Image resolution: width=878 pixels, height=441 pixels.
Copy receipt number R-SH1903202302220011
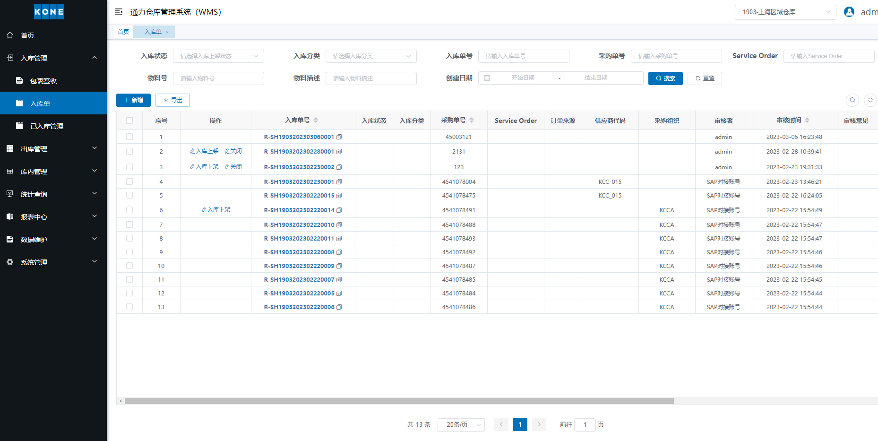[x=339, y=239]
